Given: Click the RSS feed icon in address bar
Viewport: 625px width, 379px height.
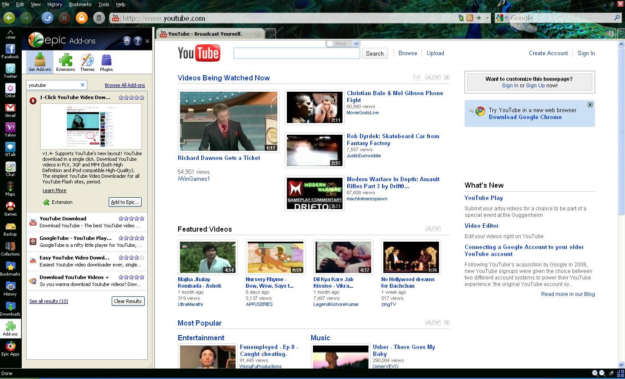Looking at the screenshot, I should 469,18.
